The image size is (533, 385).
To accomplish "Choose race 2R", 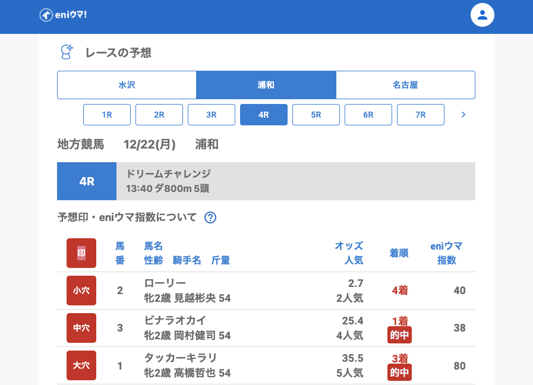I will [x=159, y=115].
